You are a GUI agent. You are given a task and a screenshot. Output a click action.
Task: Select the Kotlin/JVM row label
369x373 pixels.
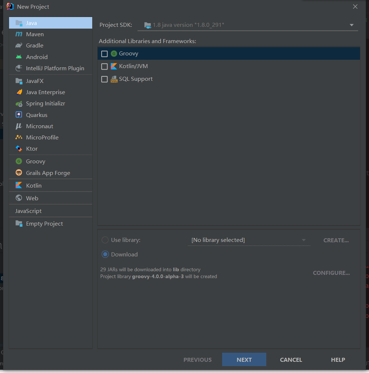[x=133, y=66]
